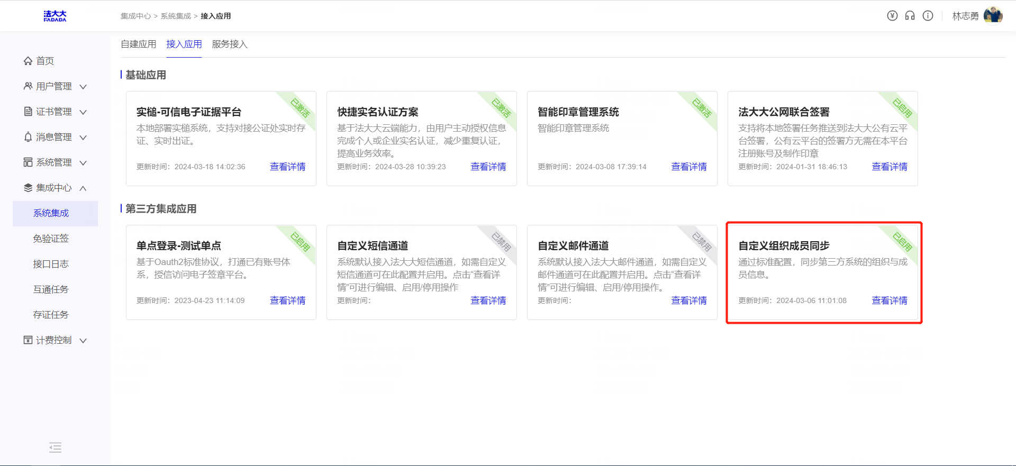
Task: Expand the 系统管理 menu chevron
Action: click(83, 163)
